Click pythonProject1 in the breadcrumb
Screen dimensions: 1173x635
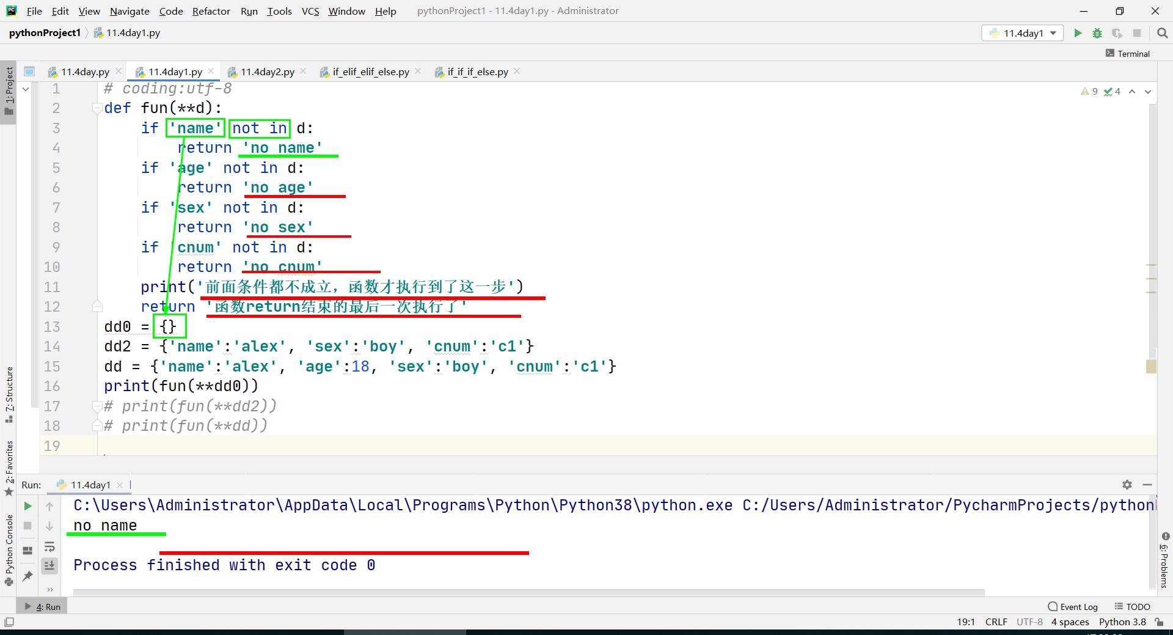[45, 33]
